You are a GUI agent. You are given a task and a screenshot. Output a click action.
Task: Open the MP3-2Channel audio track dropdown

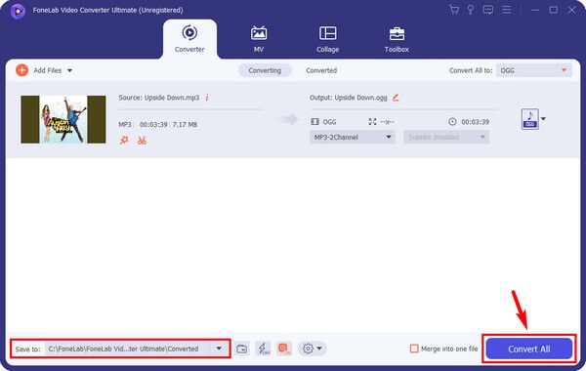click(352, 137)
